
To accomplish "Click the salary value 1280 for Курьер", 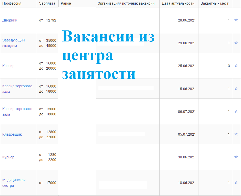I will coord(52,155).
